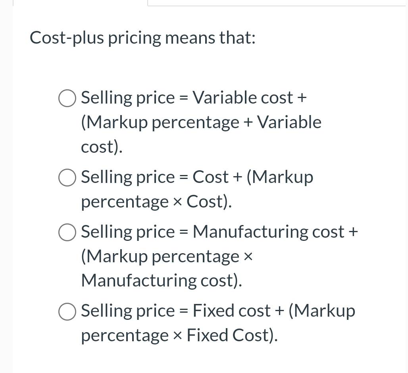Screen dimensions: 408x373
Task: Click the line "percentage × Fixed Cost)."
Action: click(x=179, y=335)
